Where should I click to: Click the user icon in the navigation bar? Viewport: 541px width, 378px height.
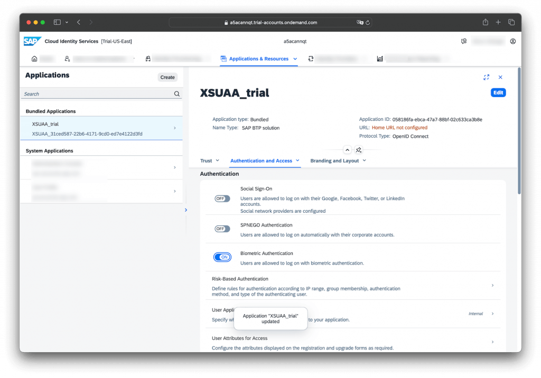pos(67,59)
